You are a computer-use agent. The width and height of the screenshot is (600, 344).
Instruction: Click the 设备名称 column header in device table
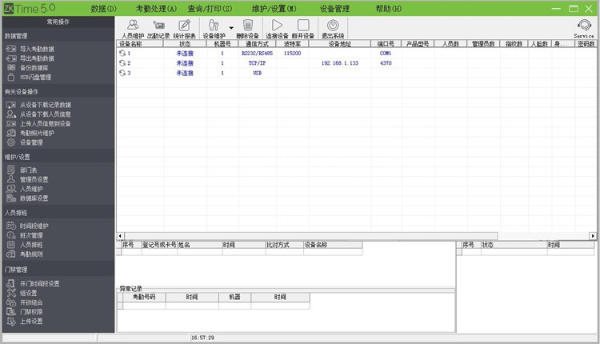pyautogui.click(x=140, y=44)
